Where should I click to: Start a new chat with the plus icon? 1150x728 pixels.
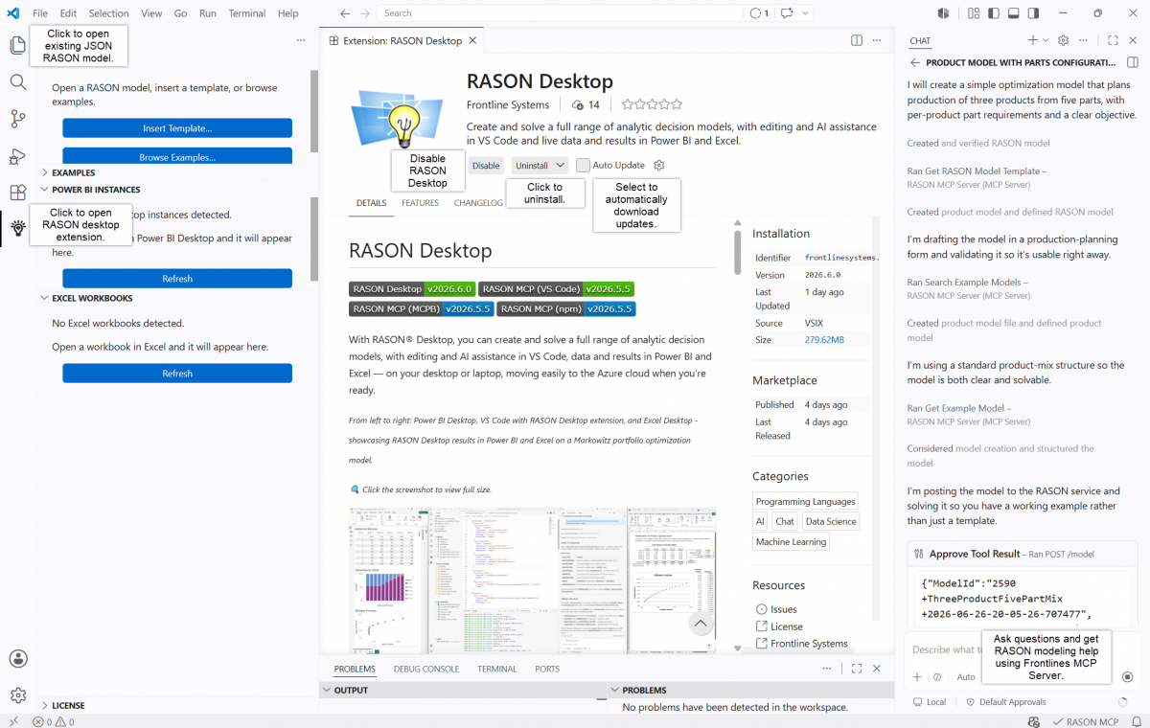pos(1032,40)
